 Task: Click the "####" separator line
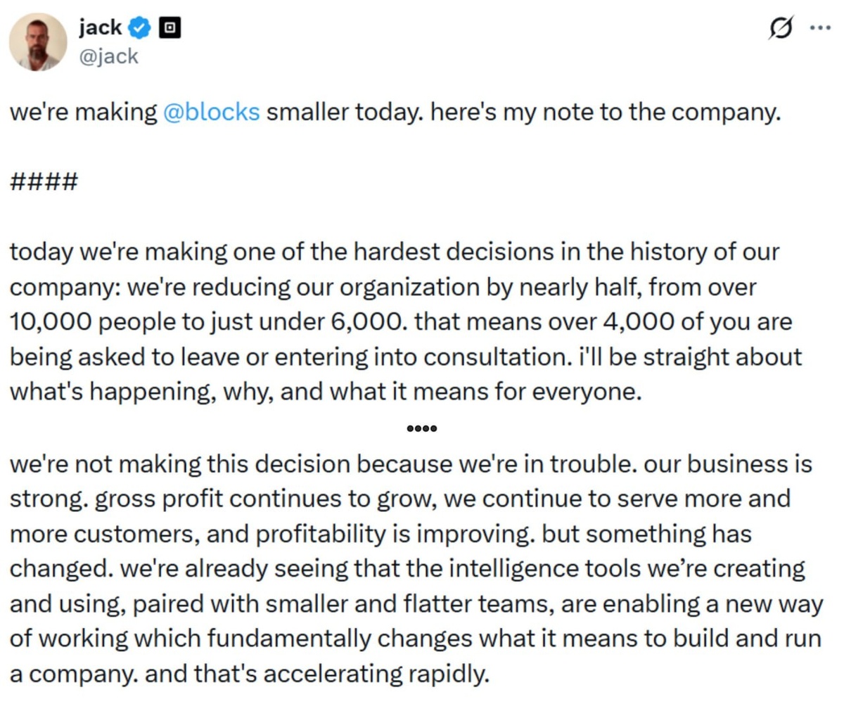pos(44,182)
